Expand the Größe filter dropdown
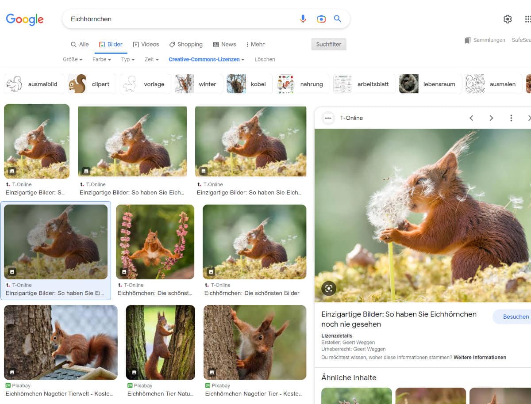Screen dimensions: 531x404 coord(73,59)
